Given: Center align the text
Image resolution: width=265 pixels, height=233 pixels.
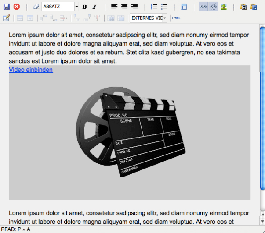Looking at the screenshot, I should pos(124,7).
